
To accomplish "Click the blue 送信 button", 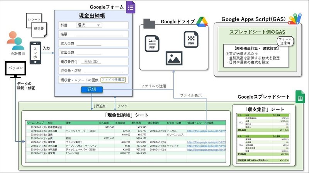I will [92, 89].
